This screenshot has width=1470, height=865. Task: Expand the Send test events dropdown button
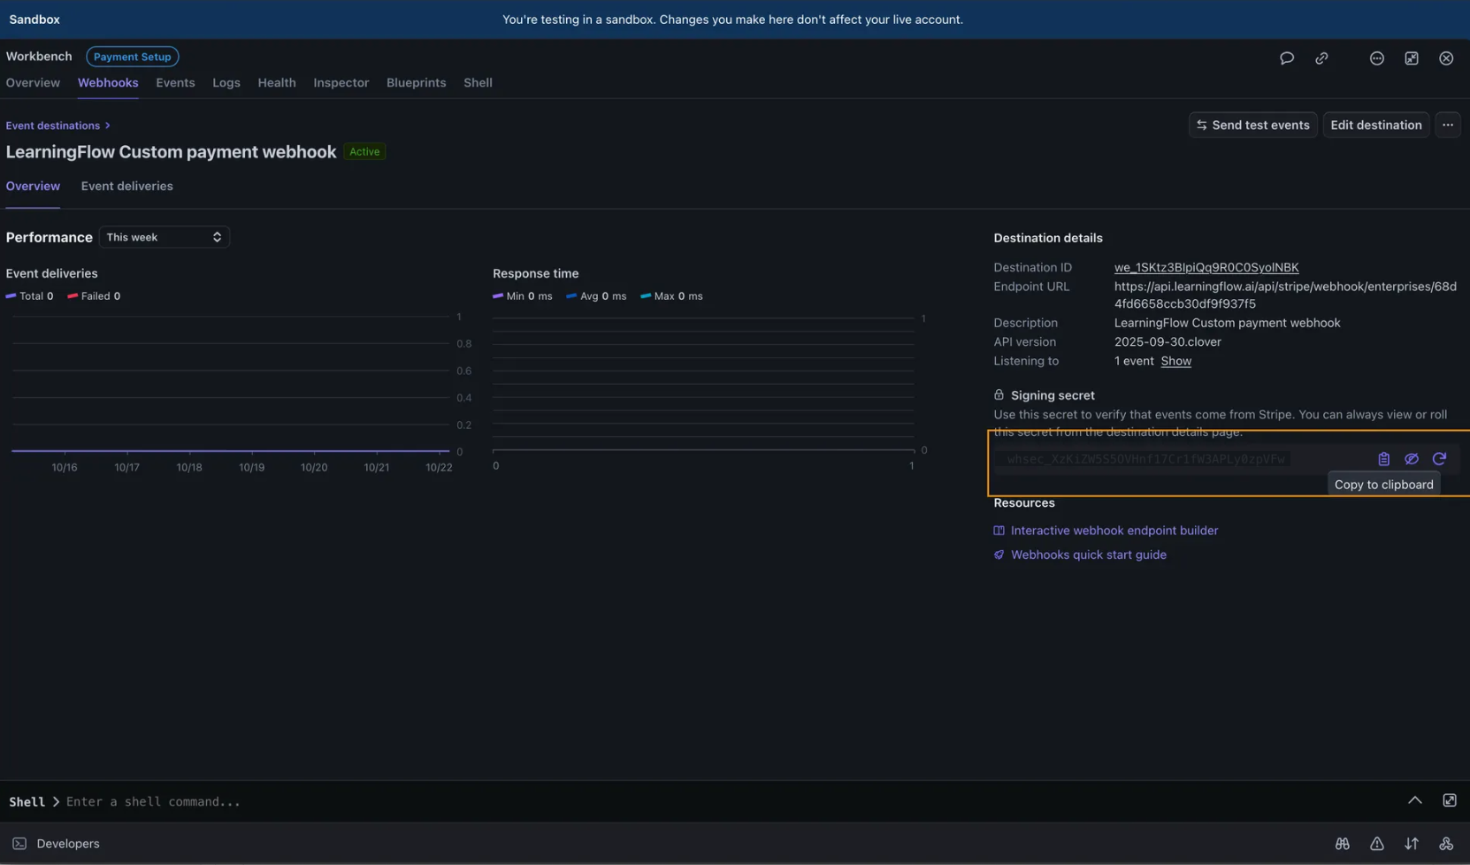pyautogui.click(x=1252, y=125)
